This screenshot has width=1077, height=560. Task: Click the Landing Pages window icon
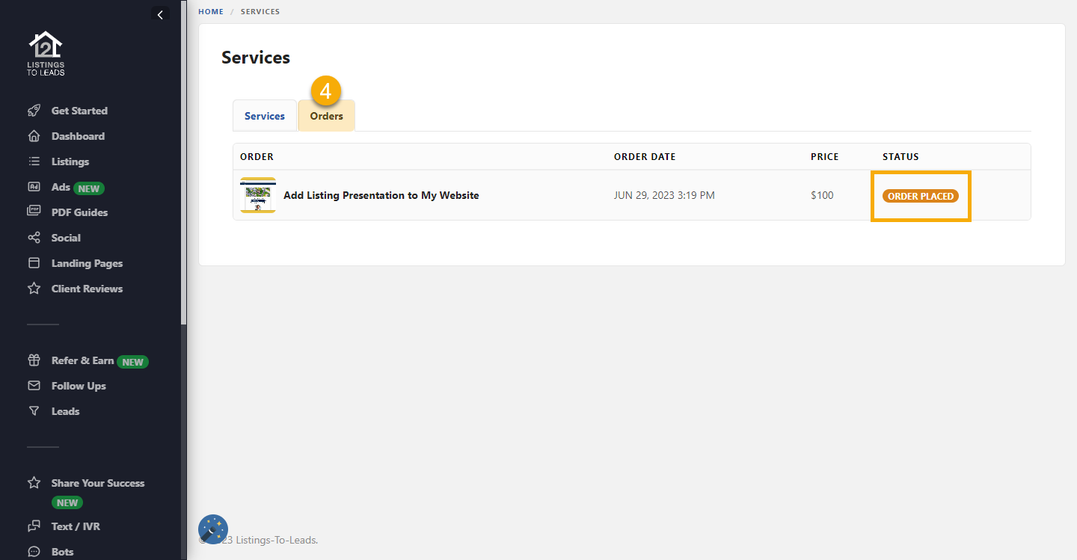click(x=34, y=263)
